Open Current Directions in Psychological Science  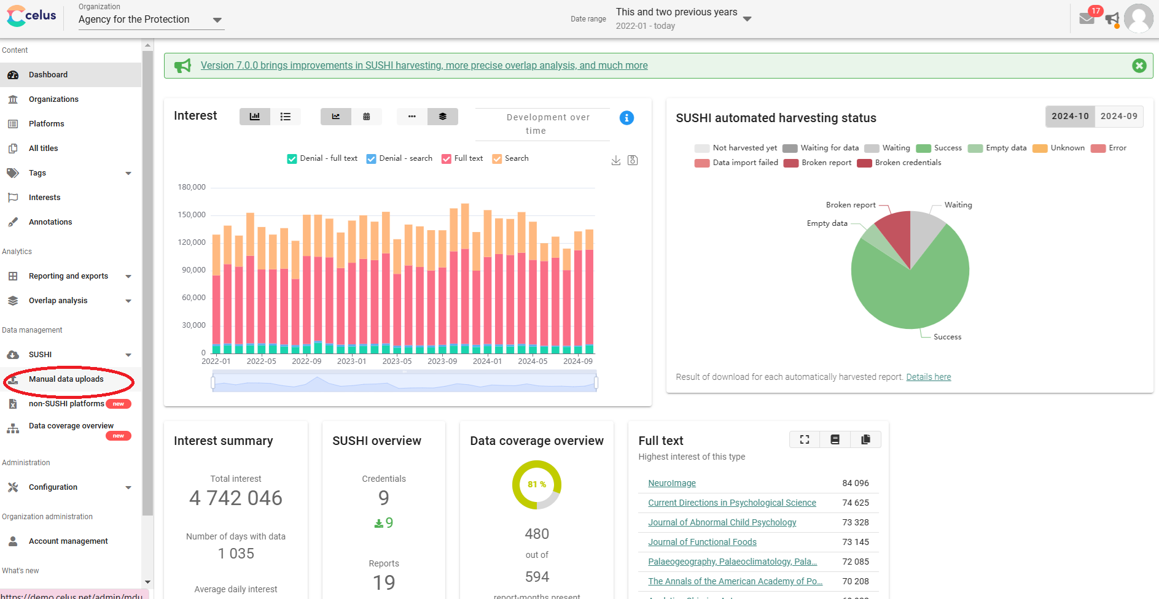(732, 503)
